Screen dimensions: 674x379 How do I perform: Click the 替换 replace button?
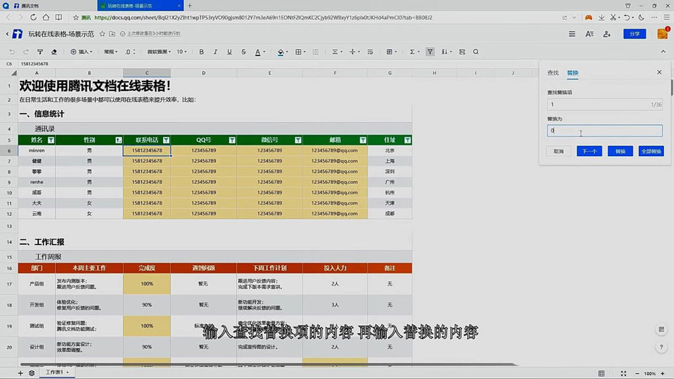(620, 151)
